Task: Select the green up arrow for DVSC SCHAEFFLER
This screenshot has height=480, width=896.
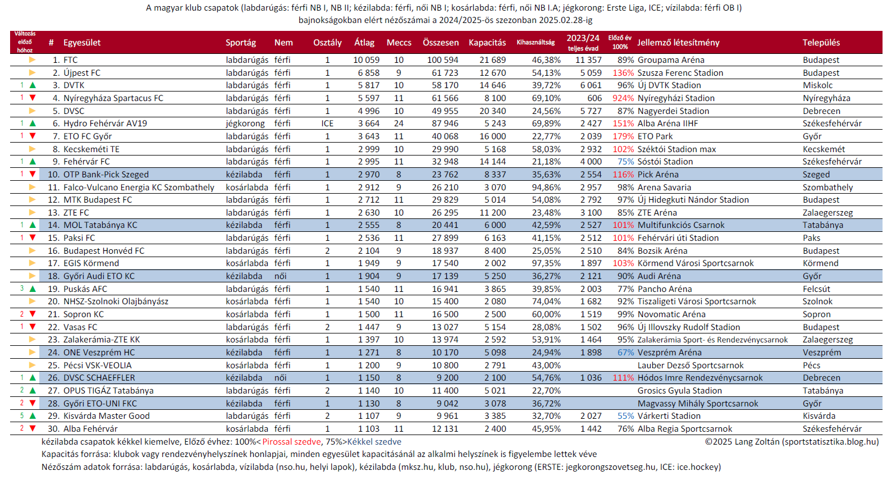Action: [33, 378]
